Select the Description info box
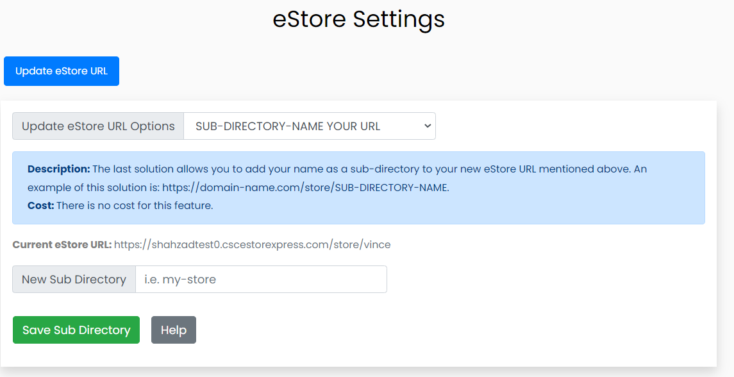The height and width of the screenshot is (377, 734). pyautogui.click(x=359, y=187)
